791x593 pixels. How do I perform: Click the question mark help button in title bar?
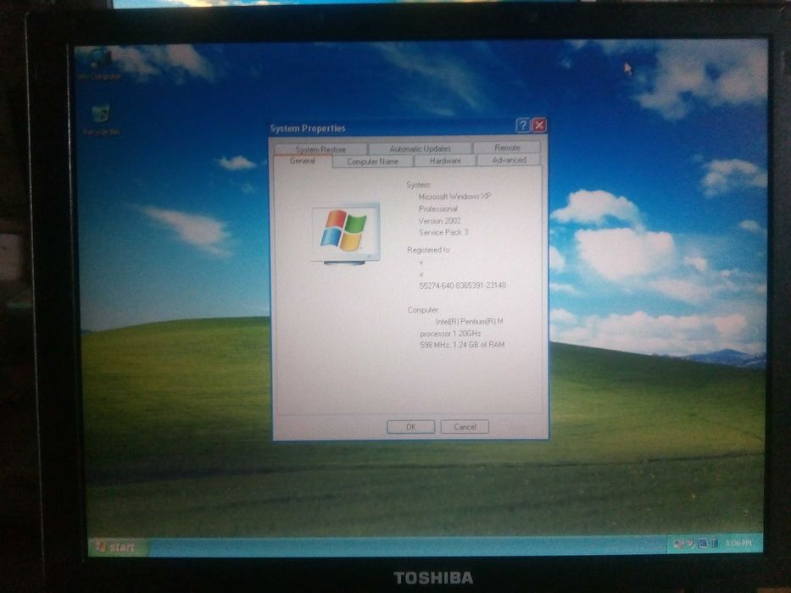point(523,125)
